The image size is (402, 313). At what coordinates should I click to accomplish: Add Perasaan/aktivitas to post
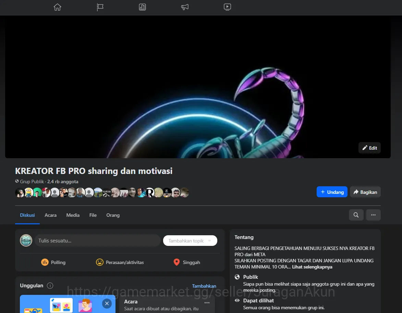pos(120,262)
